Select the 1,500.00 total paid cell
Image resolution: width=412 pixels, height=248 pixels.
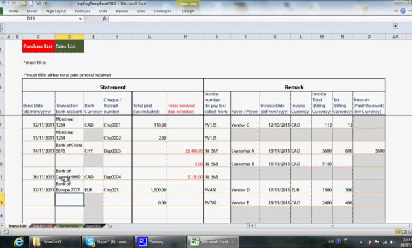[150, 187]
